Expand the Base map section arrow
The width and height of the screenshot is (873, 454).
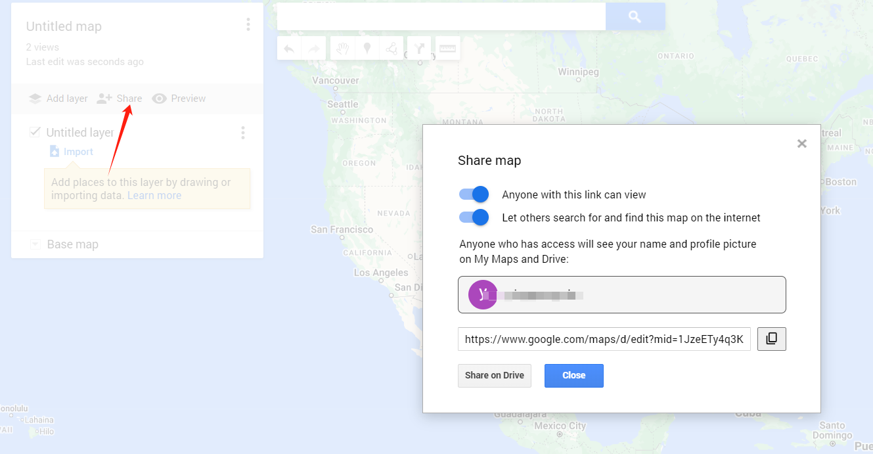coord(35,244)
